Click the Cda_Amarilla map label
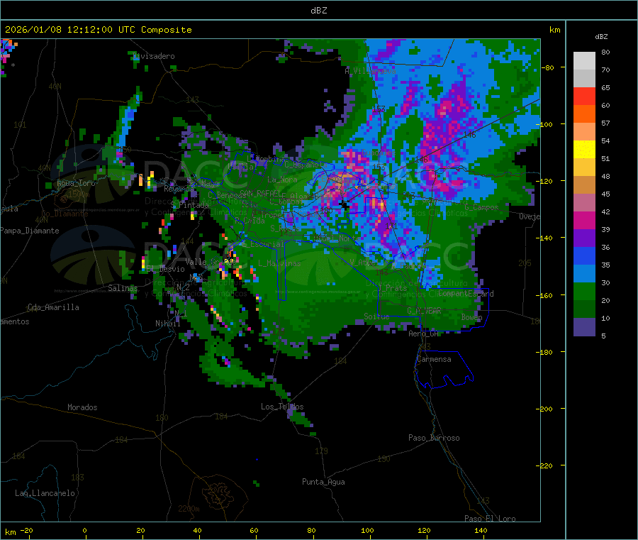Image resolution: width=638 pixels, height=540 pixels. pyautogui.click(x=53, y=307)
